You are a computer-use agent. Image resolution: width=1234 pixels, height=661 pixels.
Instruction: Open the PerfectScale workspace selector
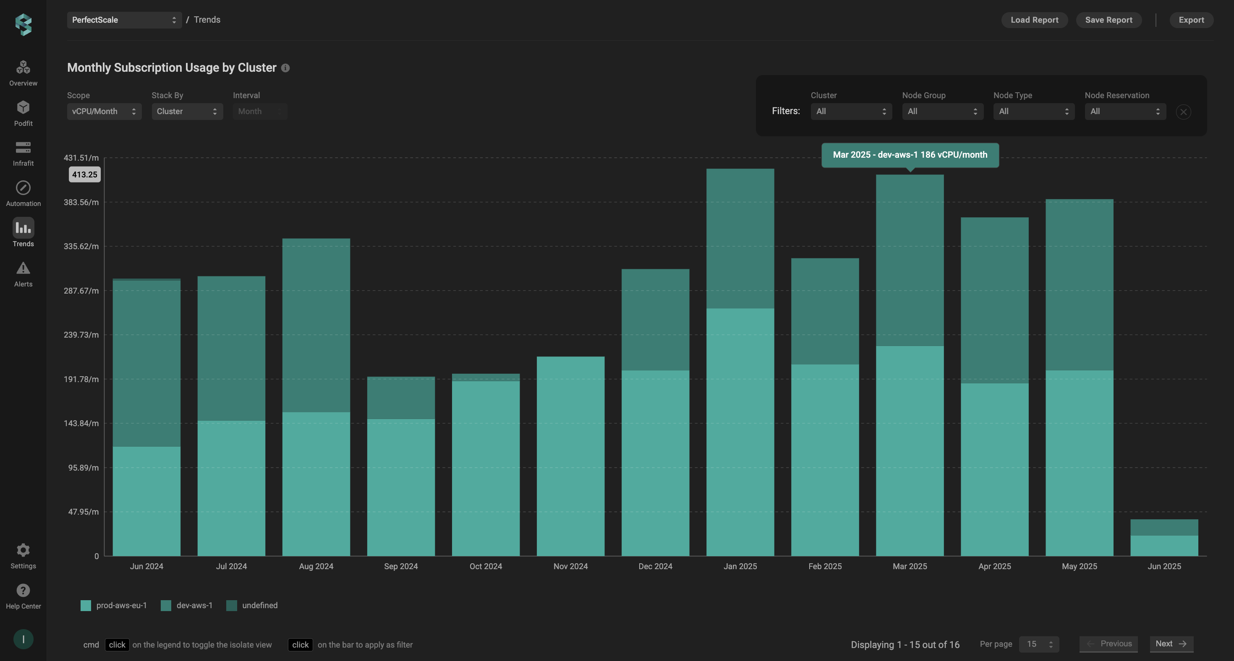pos(124,20)
